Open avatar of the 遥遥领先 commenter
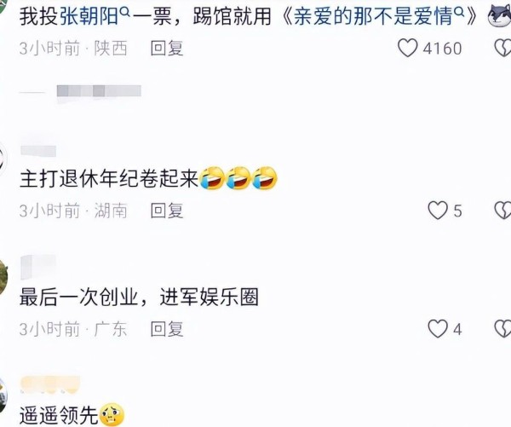Image resolution: width=511 pixels, height=427 pixels. tap(3, 395)
